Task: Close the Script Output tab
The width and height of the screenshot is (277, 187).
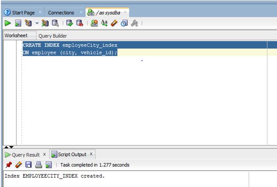Action: tap(91, 154)
